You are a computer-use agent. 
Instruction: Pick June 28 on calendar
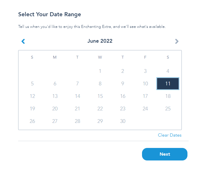click(78, 121)
